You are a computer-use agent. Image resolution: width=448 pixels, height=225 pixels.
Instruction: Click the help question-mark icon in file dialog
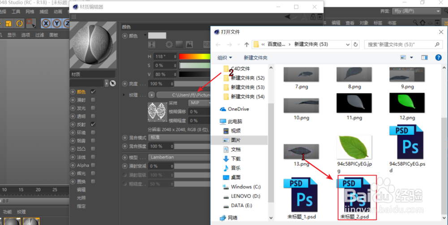[438, 57]
